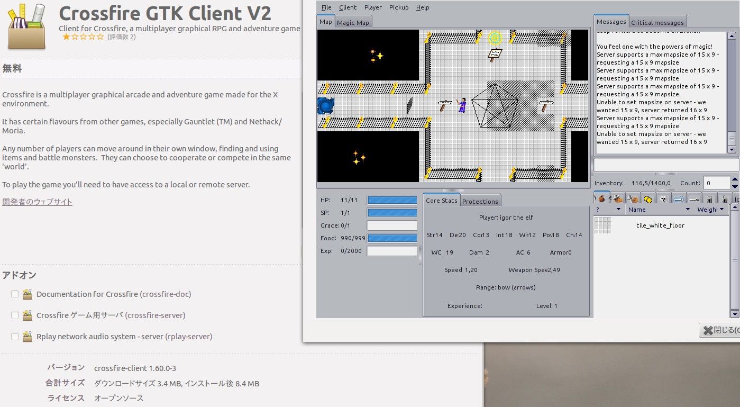Image resolution: width=740 pixels, height=407 pixels.
Task: Enable Documentation for Crossfire add-on checkbox
Action: tap(15, 294)
